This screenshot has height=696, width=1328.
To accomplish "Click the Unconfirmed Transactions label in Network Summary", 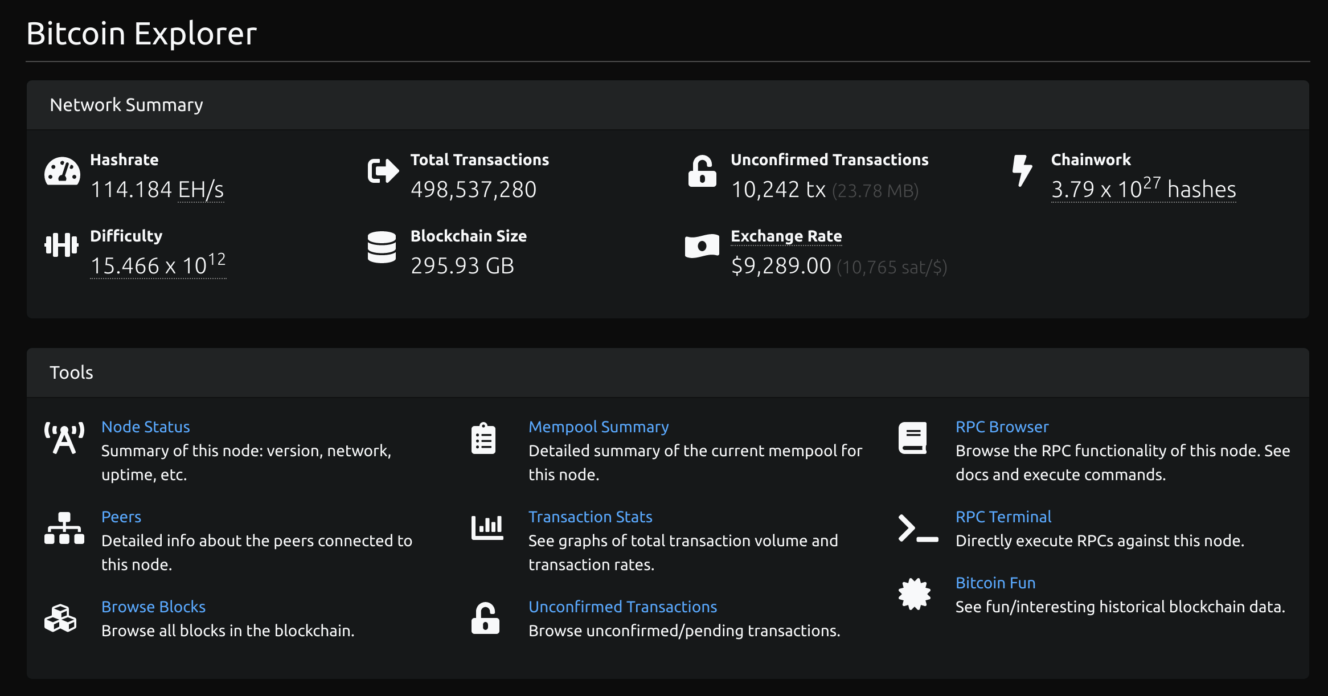I will coord(830,160).
